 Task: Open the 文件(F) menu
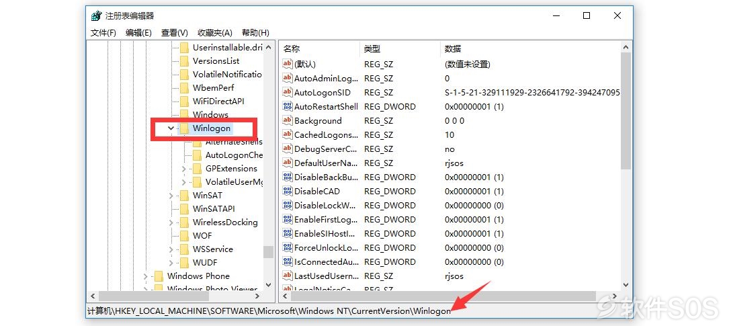[x=103, y=32]
